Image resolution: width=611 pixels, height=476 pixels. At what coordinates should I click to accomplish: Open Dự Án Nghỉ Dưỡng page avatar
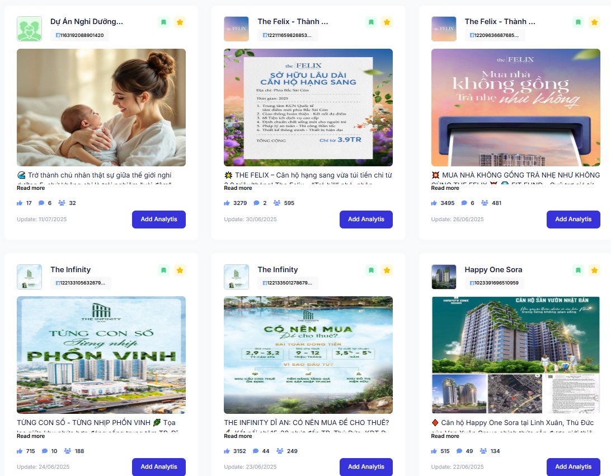pyautogui.click(x=29, y=29)
